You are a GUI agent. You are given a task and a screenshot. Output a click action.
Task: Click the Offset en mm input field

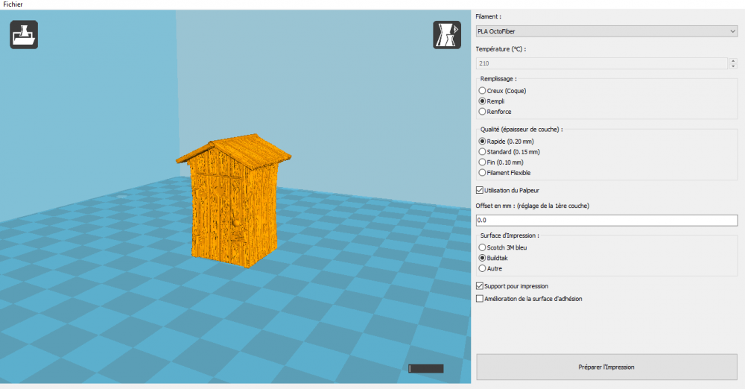click(x=606, y=220)
